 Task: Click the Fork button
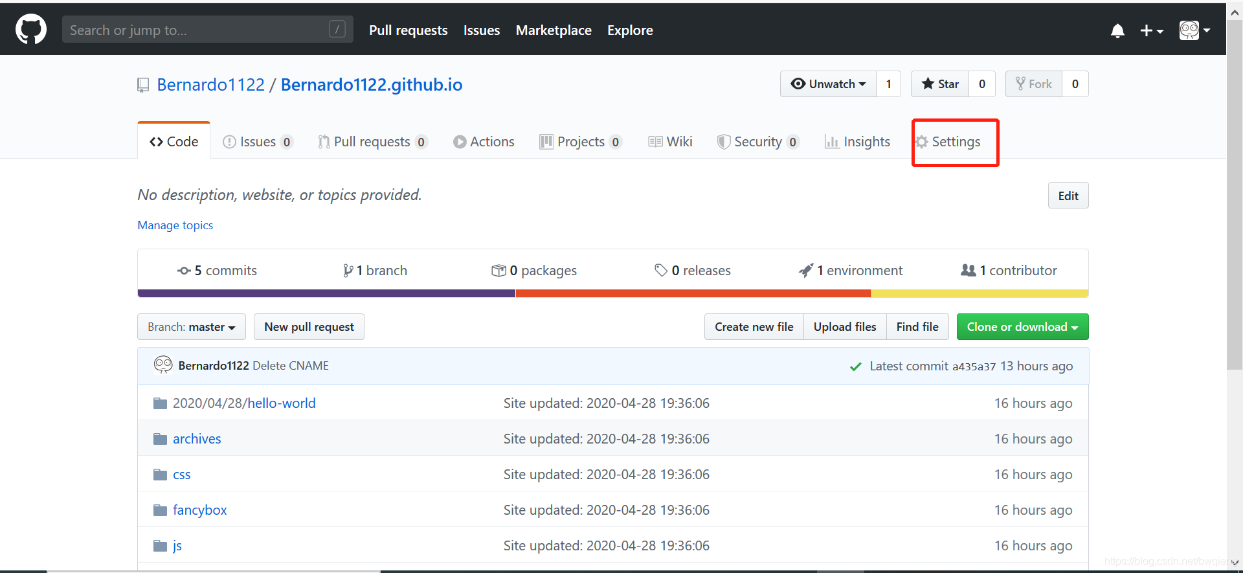tap(1034, 84)
